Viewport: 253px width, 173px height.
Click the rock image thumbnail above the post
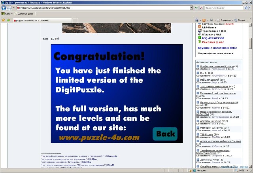pyautogui.click(x=117, y=28)
